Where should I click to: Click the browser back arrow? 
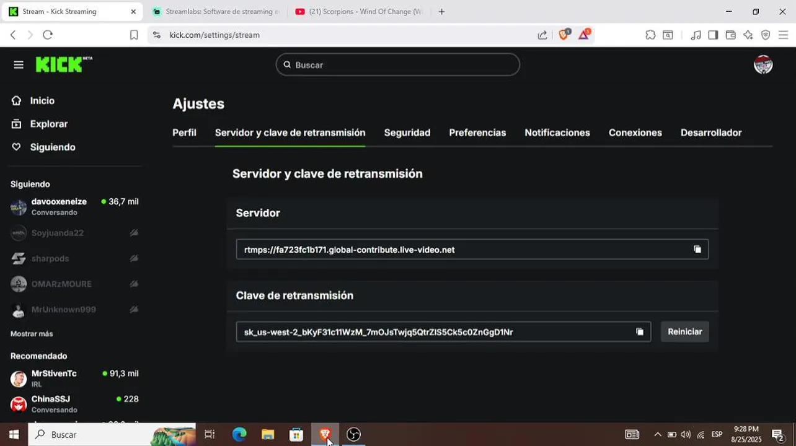click(x=13, y=35)
